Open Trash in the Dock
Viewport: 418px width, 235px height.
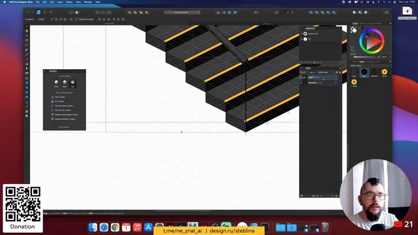coord(325,227)
